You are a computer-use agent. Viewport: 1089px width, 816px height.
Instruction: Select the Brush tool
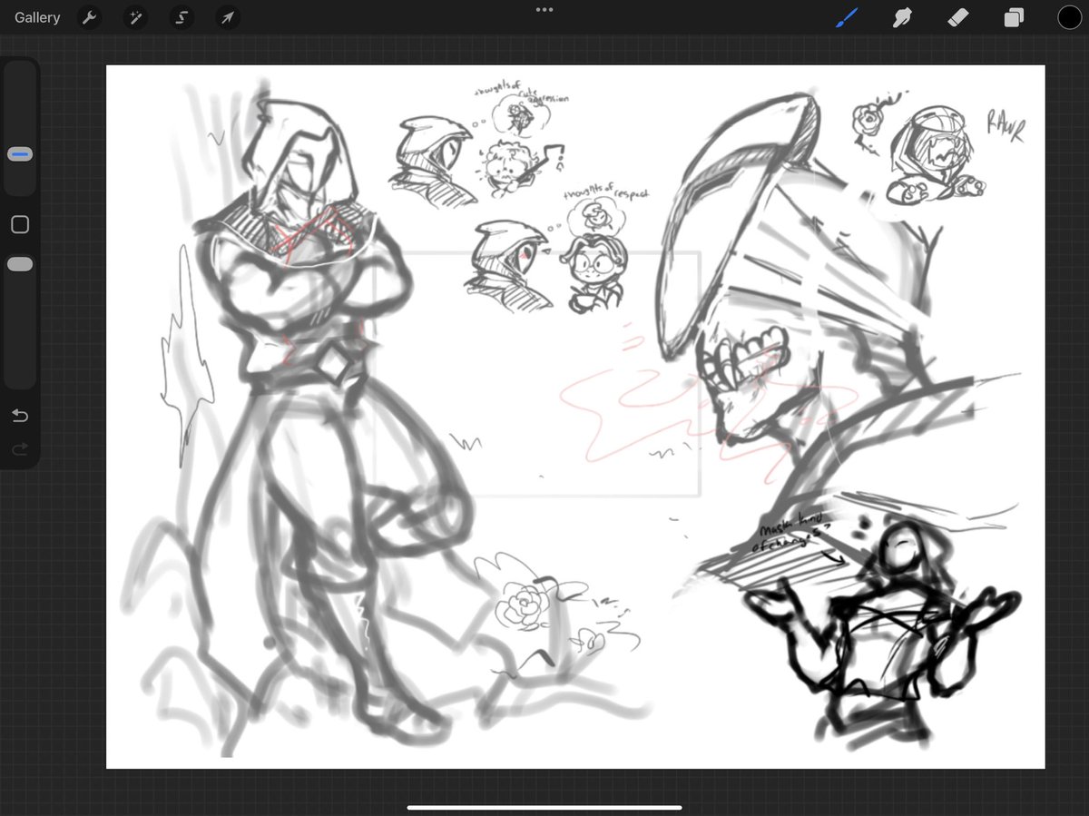846,17
